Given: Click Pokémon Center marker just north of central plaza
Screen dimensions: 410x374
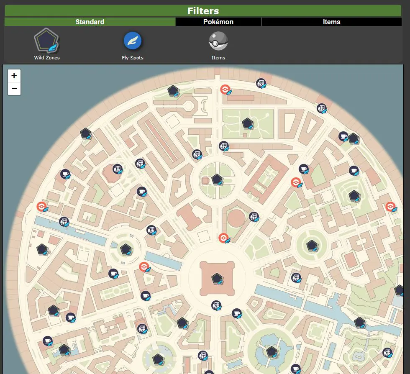Looking at the screenshot, I should point(224,238).
